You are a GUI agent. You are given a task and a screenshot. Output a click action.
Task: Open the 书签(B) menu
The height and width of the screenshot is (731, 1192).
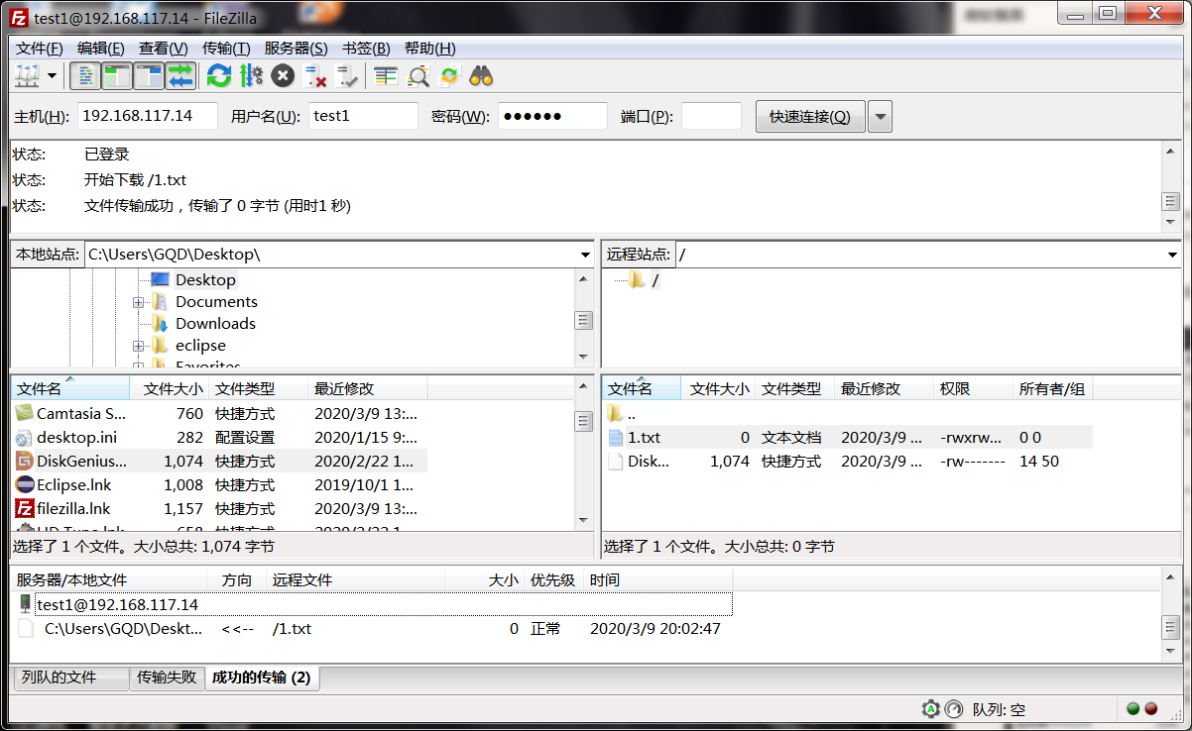366,48
